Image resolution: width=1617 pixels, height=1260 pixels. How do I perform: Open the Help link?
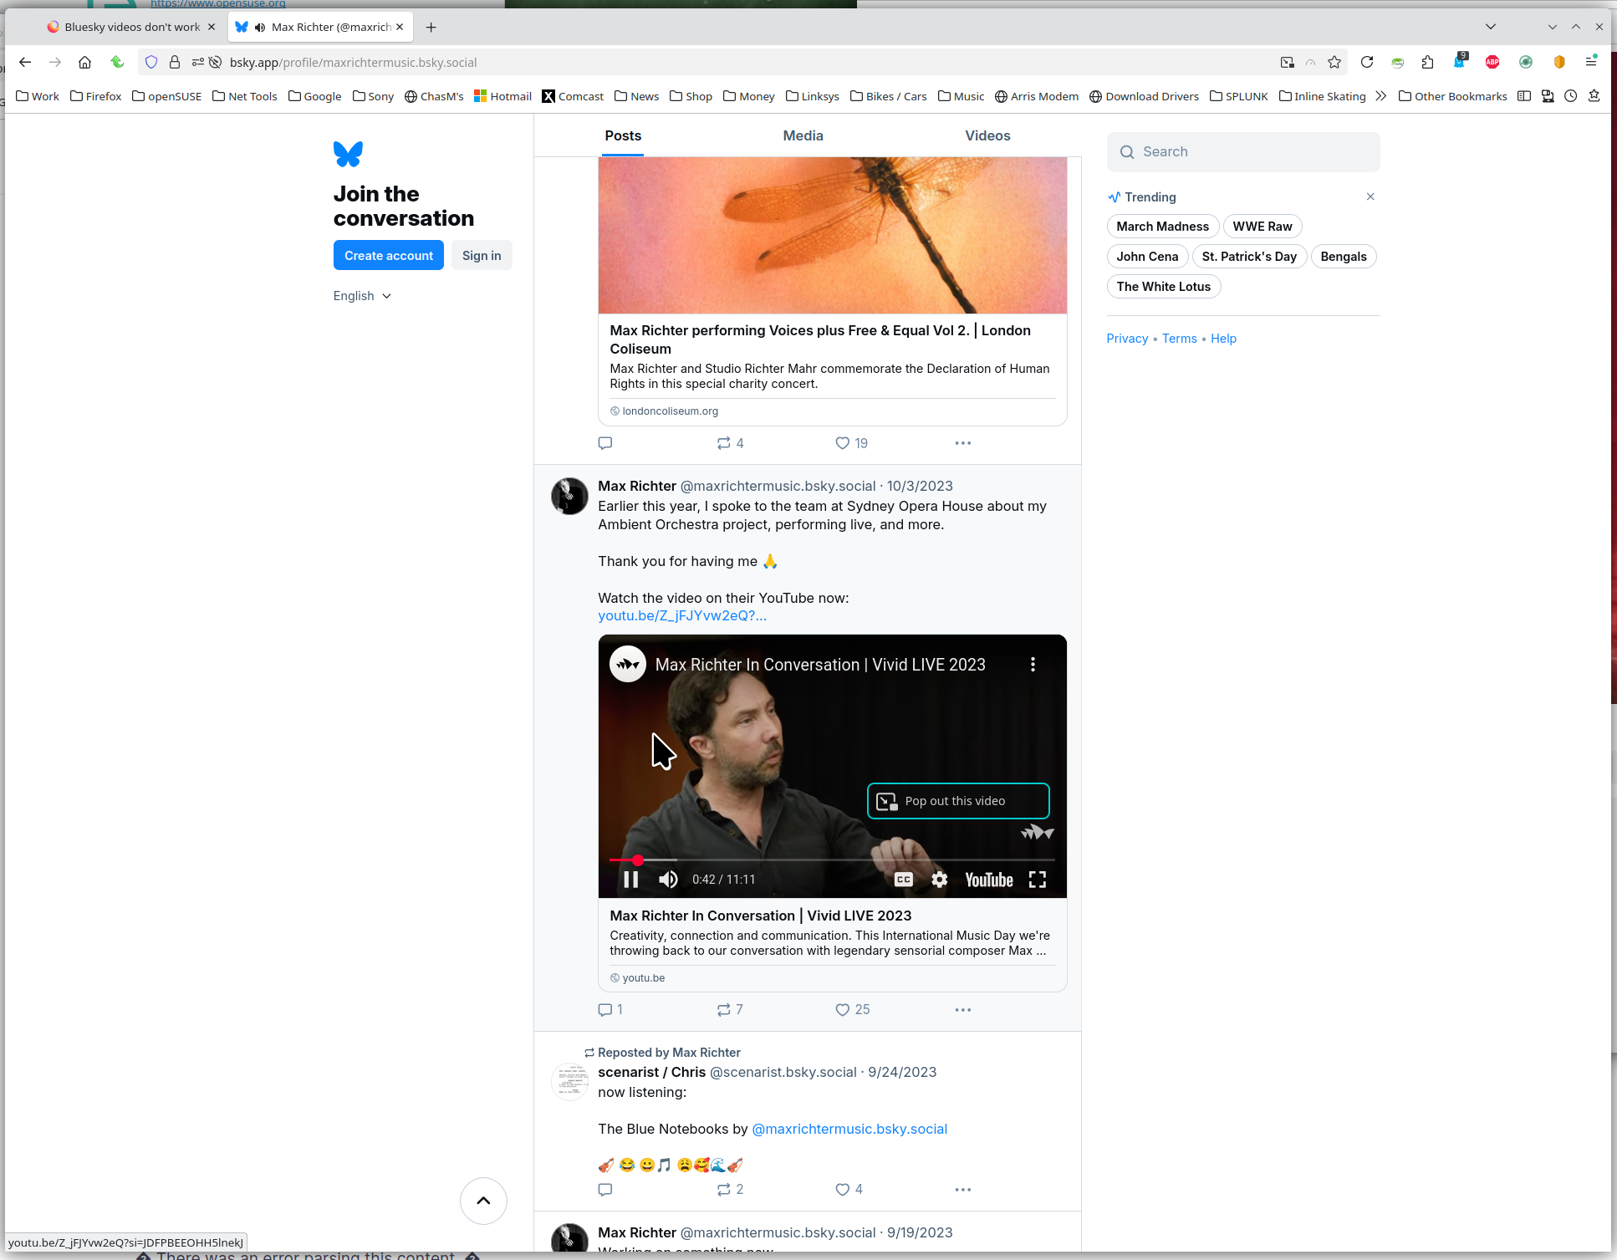click(1223, 339)
